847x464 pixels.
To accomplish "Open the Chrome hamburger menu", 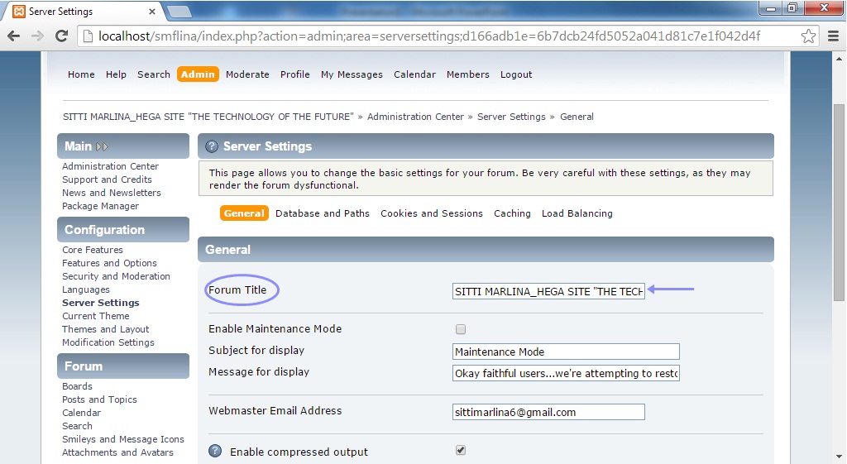I will [x=833, y=36].
